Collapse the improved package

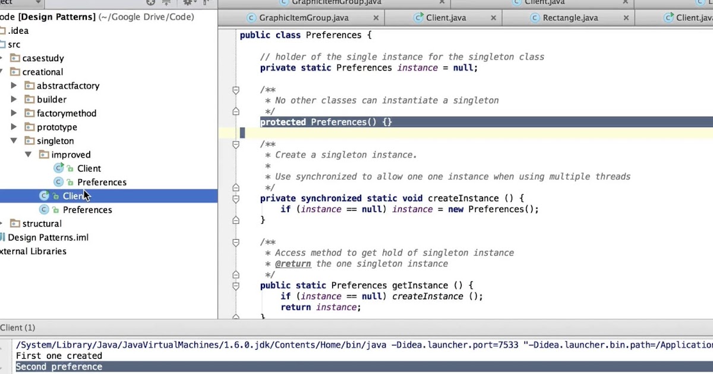29,154
